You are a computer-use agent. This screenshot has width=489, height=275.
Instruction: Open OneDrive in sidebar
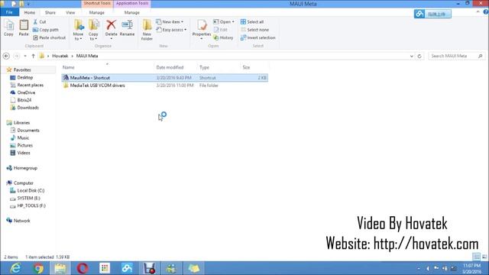click(26, 92)
